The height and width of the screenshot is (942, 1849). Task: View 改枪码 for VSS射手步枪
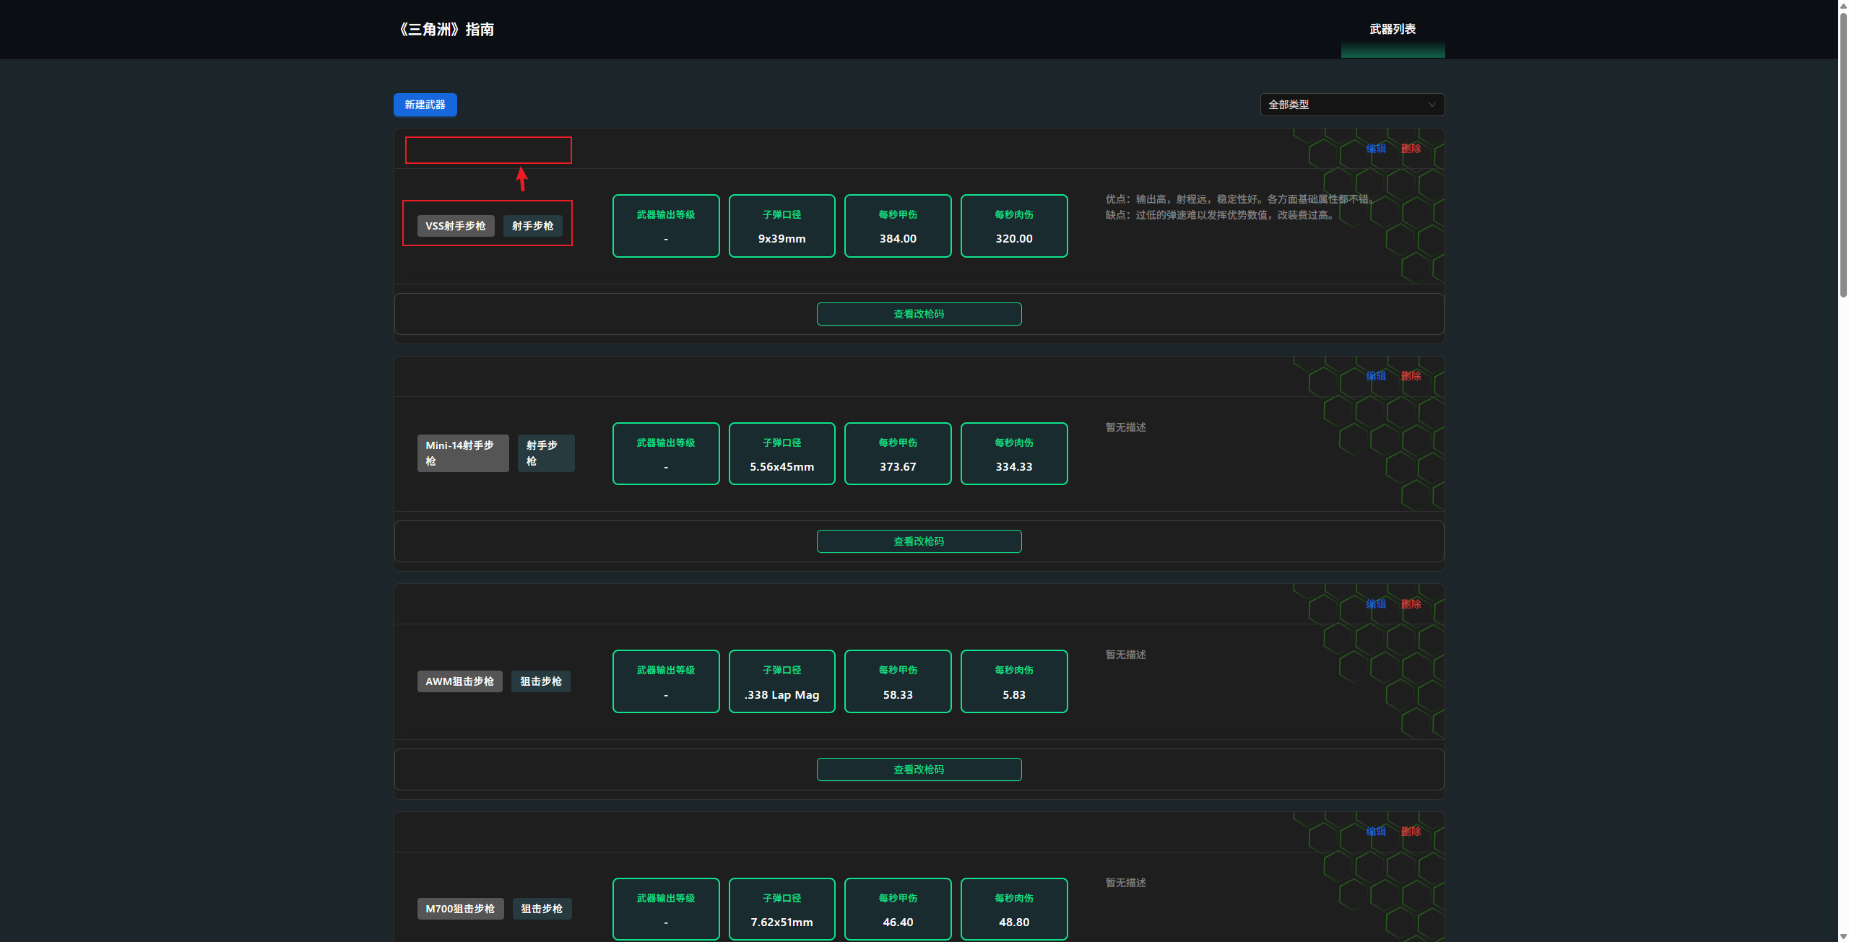[x=919, y=314]
